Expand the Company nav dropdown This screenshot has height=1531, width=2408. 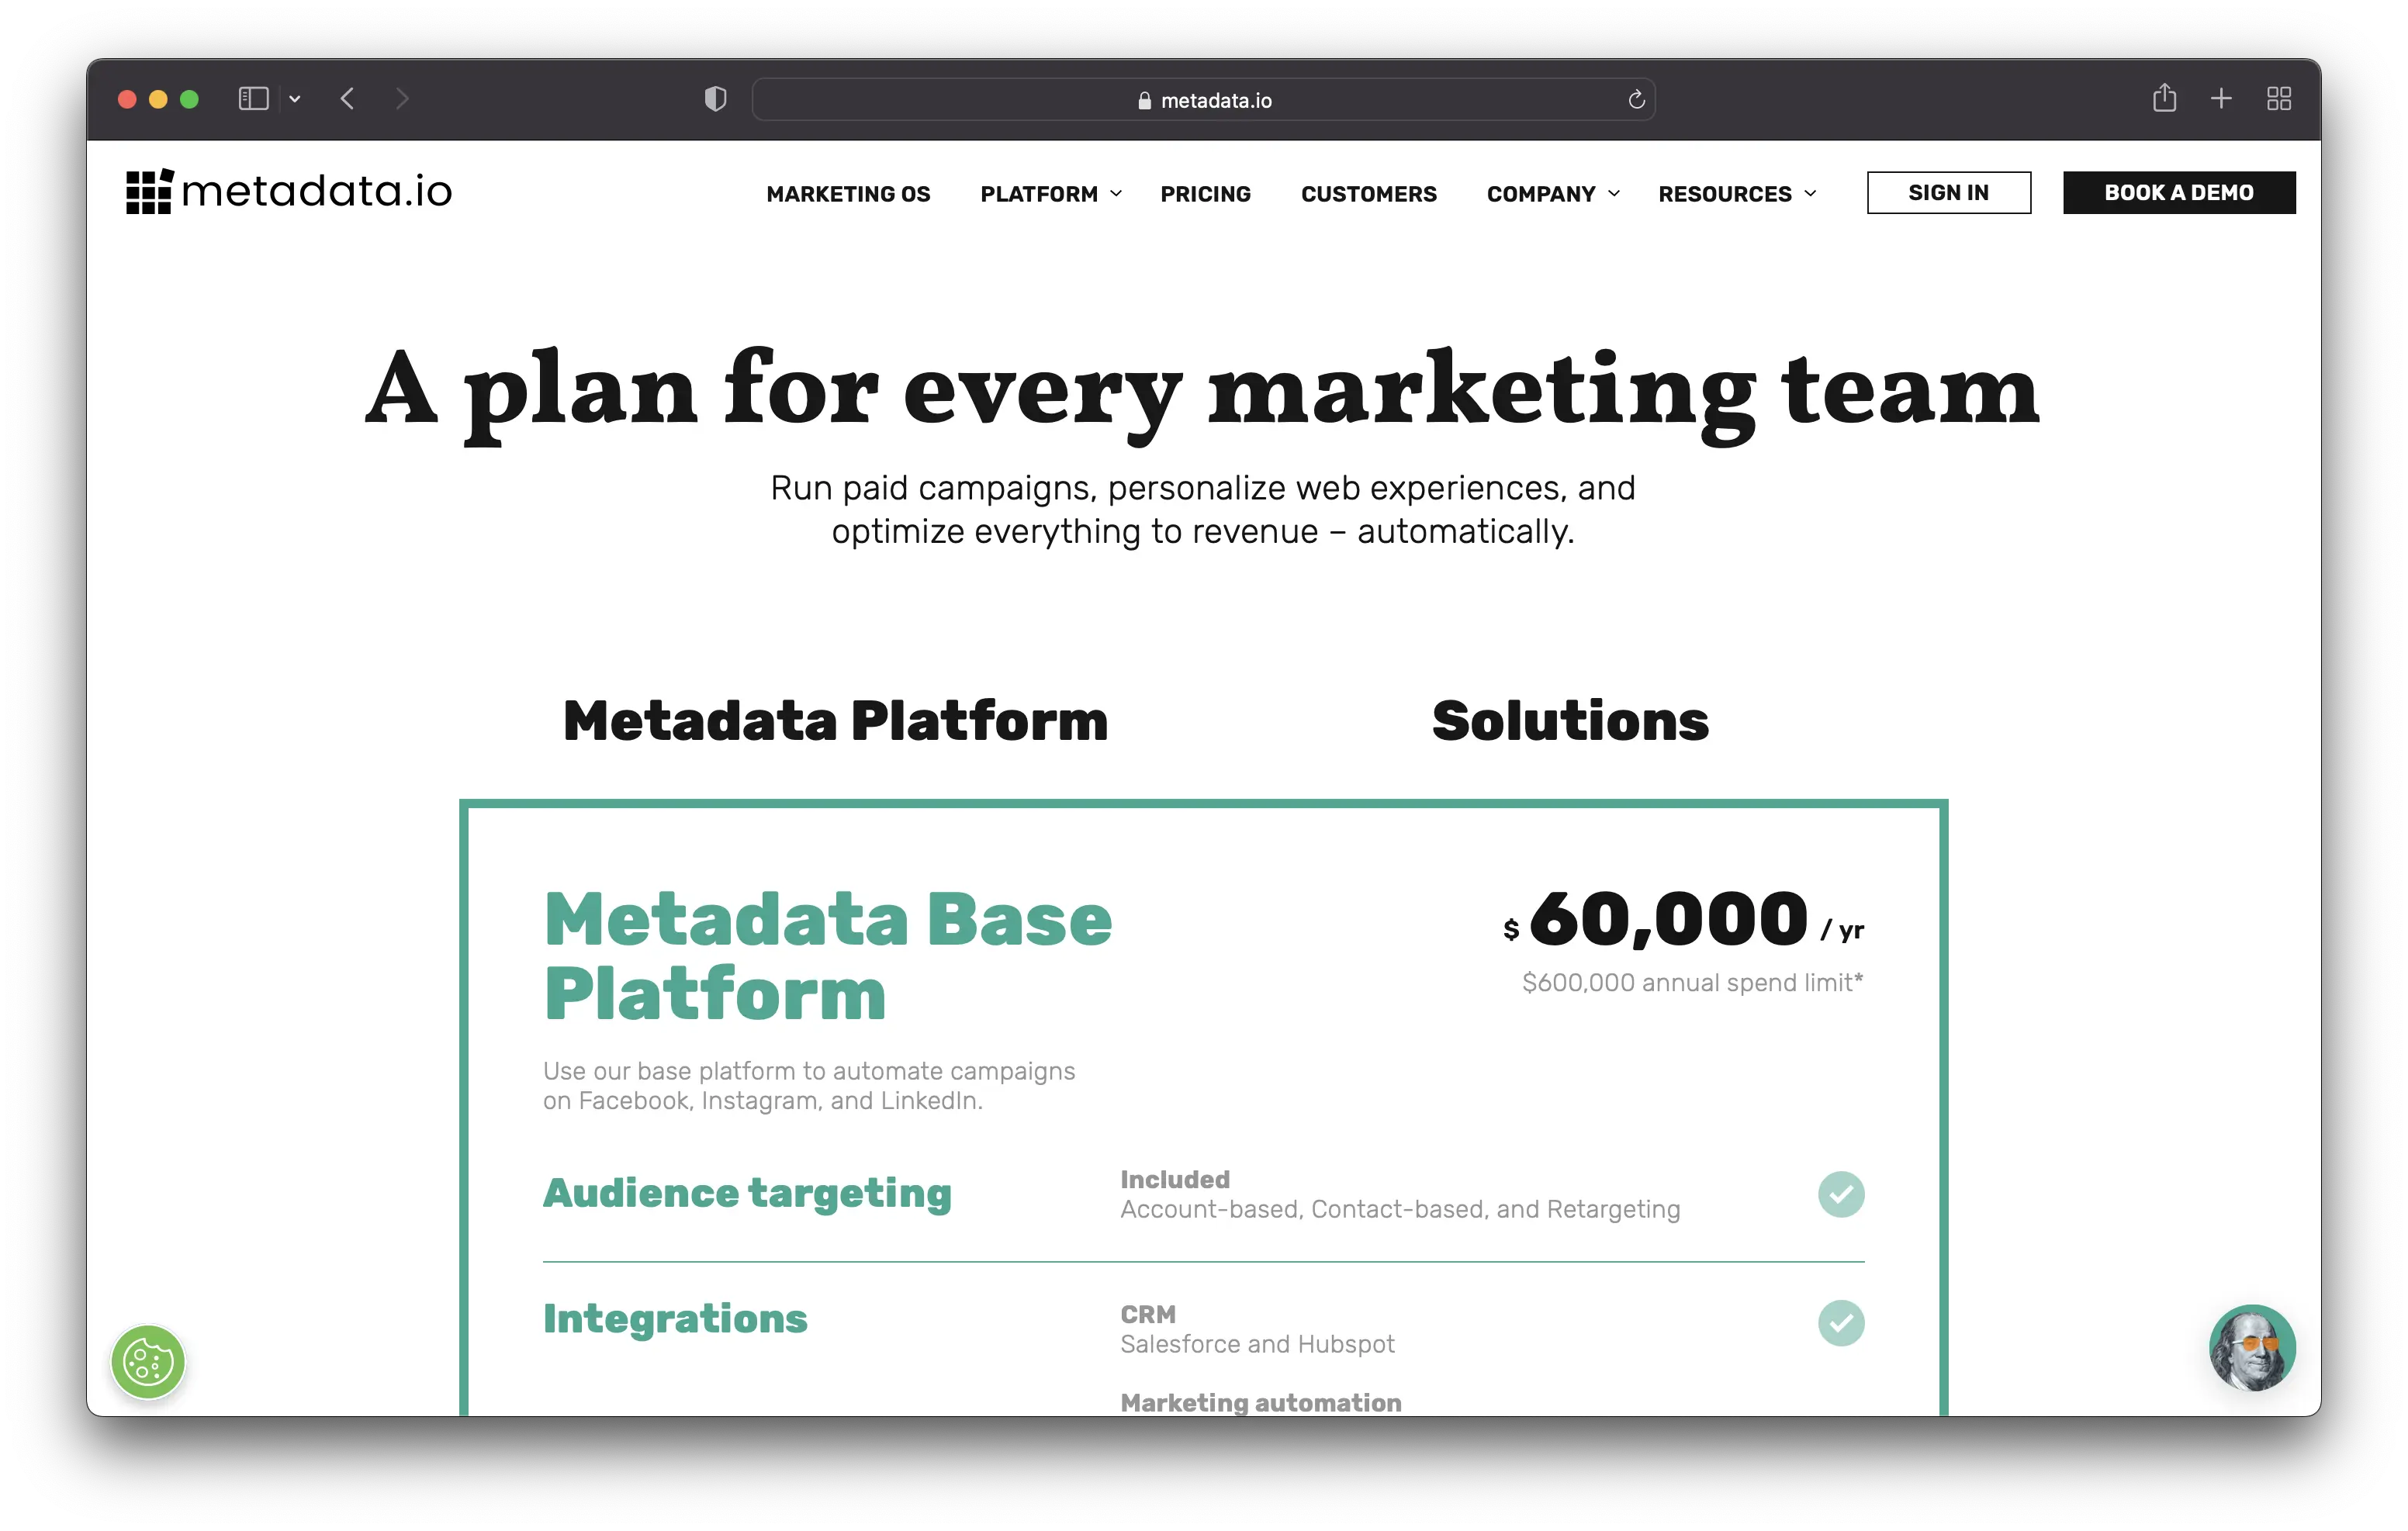tap(1553, 194)
